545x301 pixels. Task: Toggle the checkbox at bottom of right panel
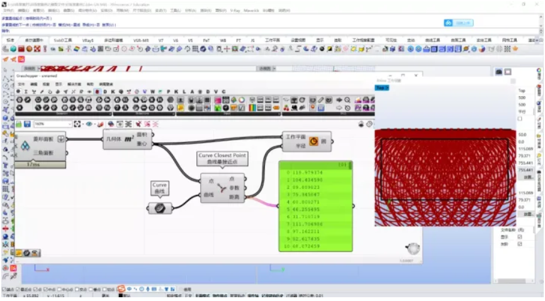[520, 245]
